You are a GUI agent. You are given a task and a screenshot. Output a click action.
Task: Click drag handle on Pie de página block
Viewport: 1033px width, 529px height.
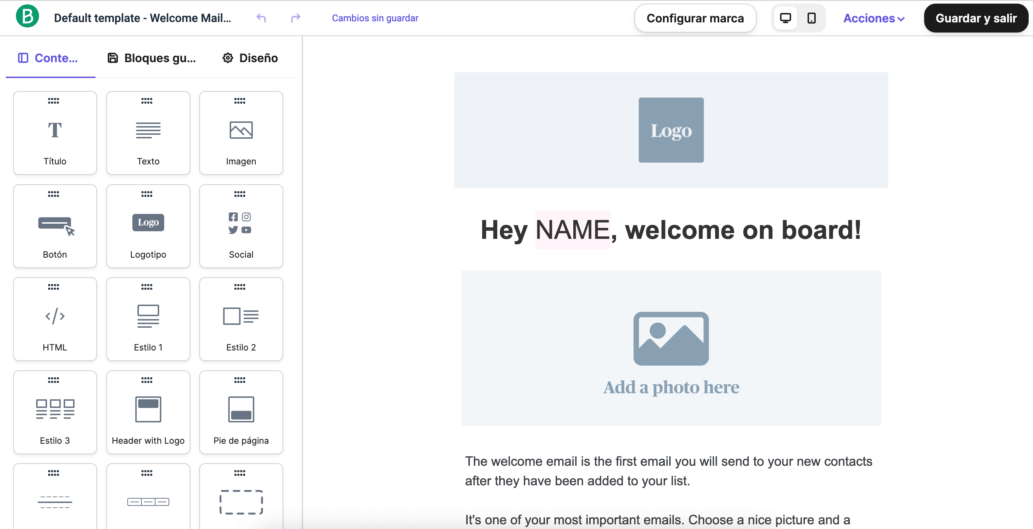(x=240, y=380)
